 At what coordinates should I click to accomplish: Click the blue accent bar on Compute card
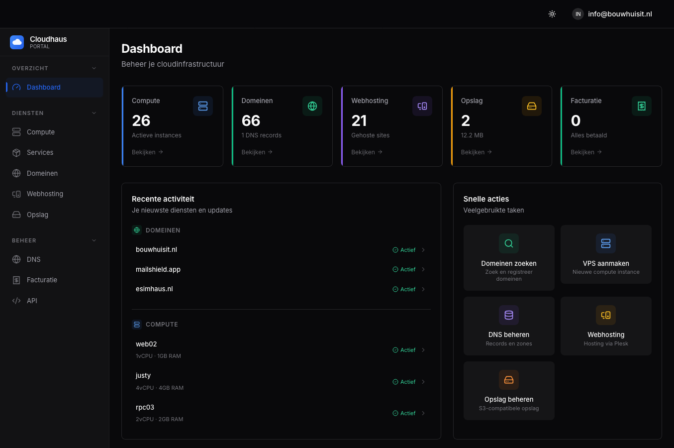pyautogui.click(x=122, y=126)
